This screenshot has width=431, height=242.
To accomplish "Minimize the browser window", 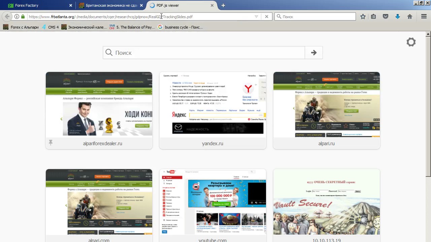I will [x=416, y=3].
